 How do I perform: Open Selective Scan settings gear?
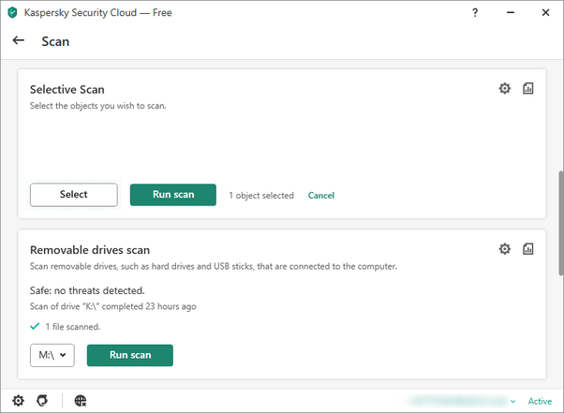504,88
